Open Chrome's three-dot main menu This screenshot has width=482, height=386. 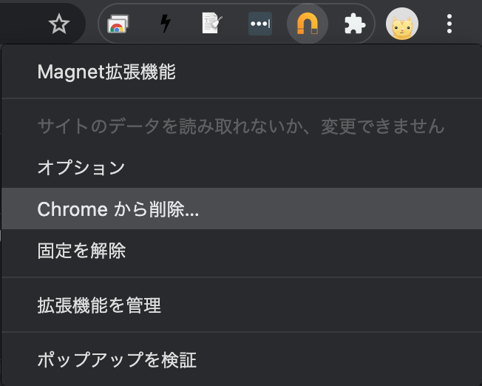point(449,24)
